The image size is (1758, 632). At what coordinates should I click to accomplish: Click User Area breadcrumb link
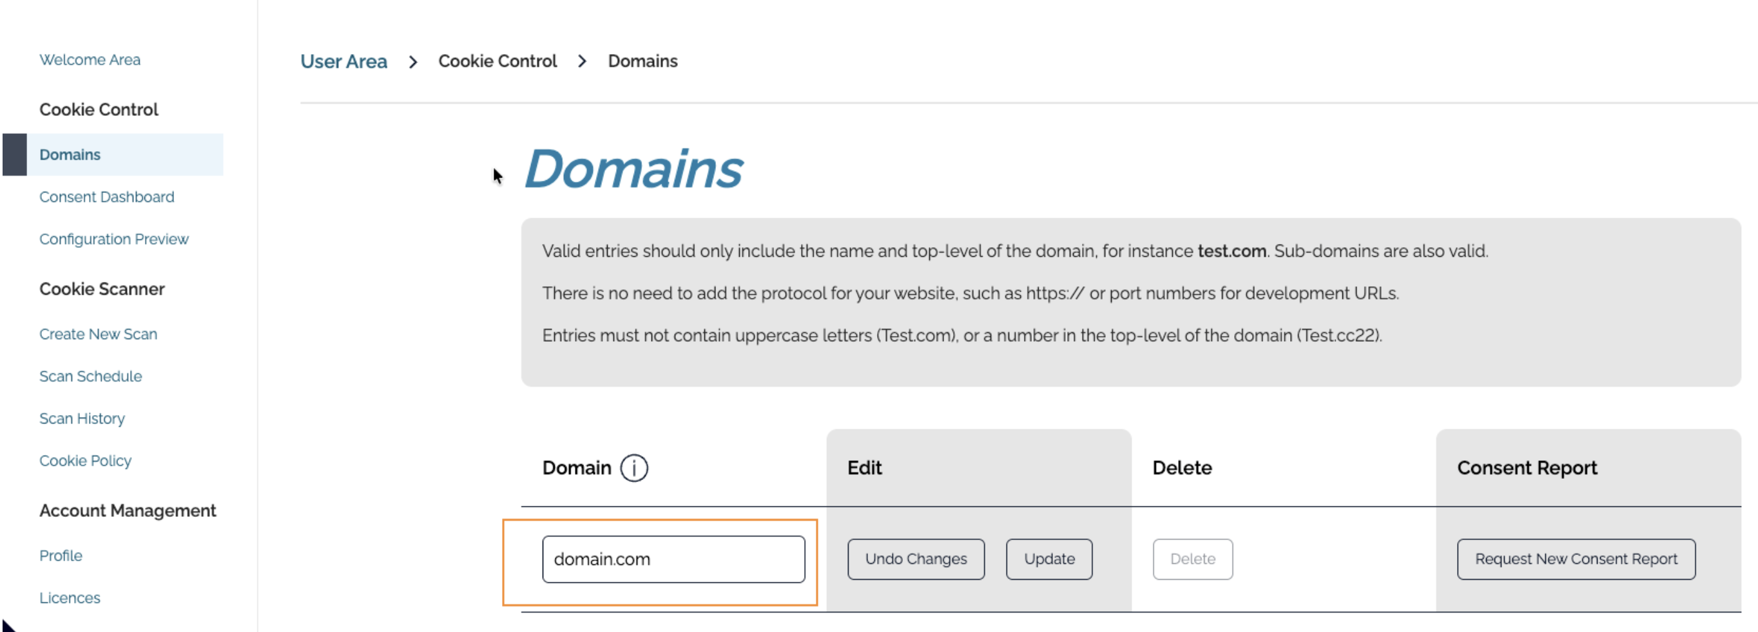click(x=343, y=61)
